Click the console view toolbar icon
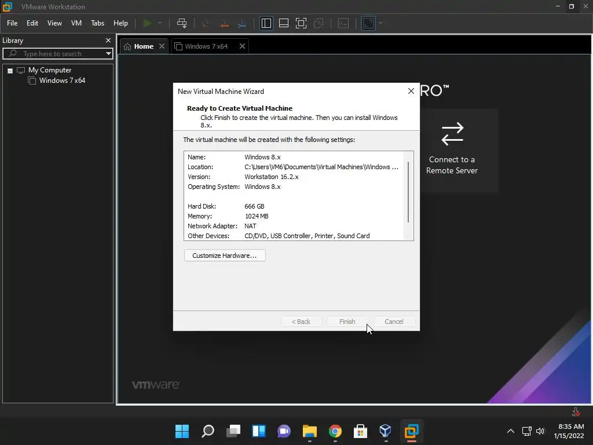Screen dimensions: 593x445 click(x=343, y=23)
